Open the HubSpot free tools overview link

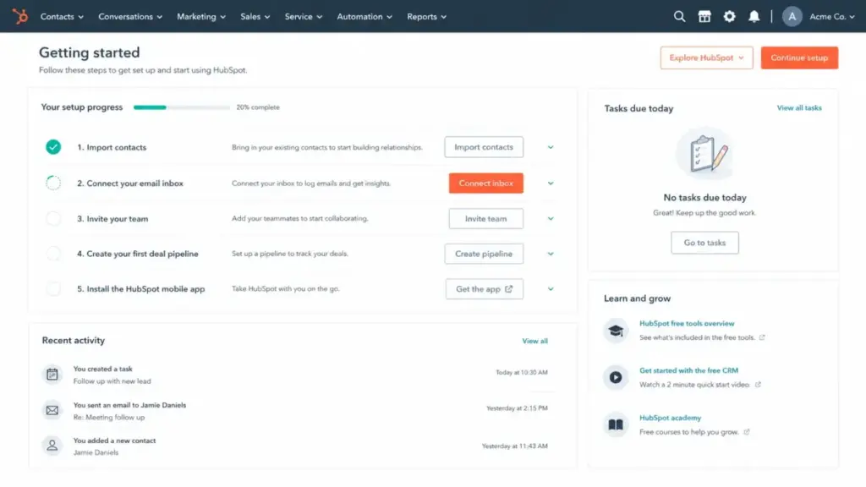click(687, 324)
